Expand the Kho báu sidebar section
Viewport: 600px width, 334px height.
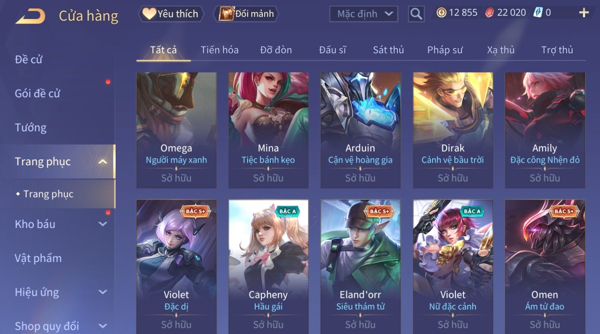(x=102, y=224)
